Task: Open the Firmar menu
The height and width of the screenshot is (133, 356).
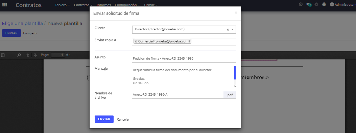Action: coord(151,5)
